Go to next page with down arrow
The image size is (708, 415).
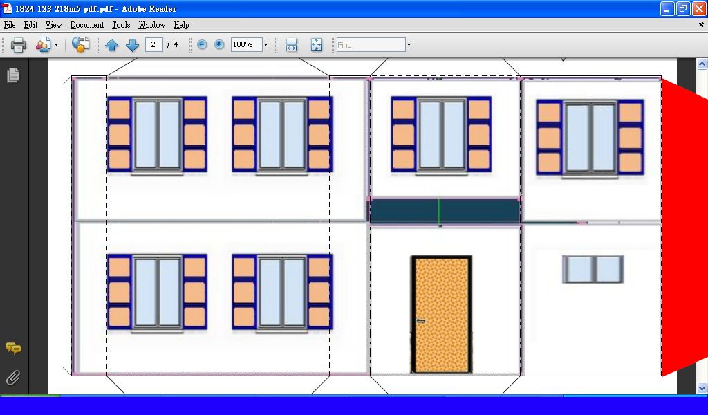coord(132,45)
